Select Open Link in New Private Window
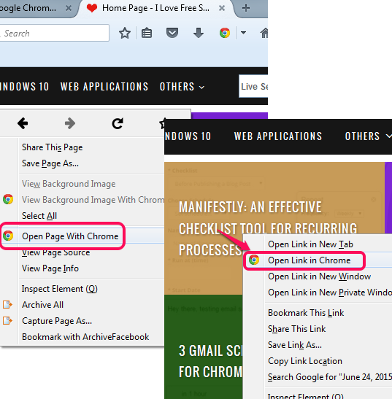392x399 pixels. pyautogui.click(x=330, y=293)
